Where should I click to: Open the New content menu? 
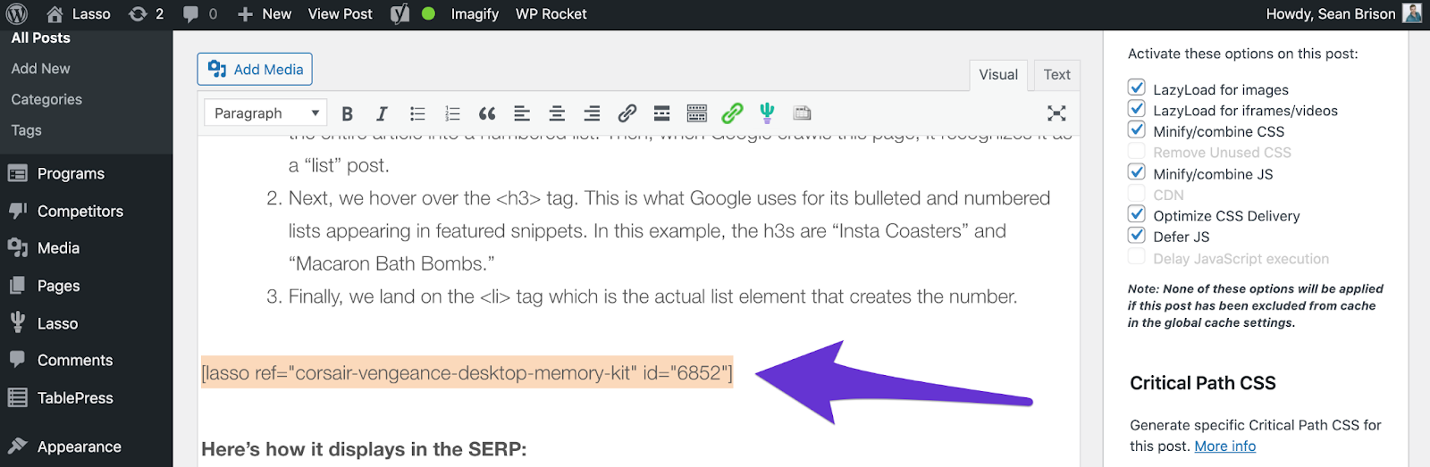(x=265, y=14)
